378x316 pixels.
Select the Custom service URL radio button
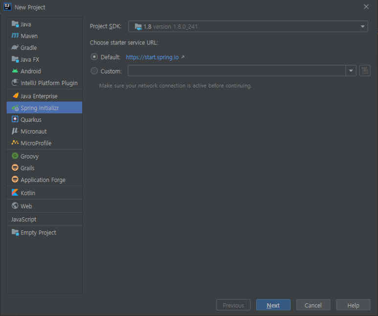(x=94, y=71)
